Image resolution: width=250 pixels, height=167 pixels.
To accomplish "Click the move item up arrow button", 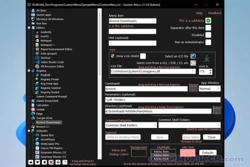I will tap(31, 162).
